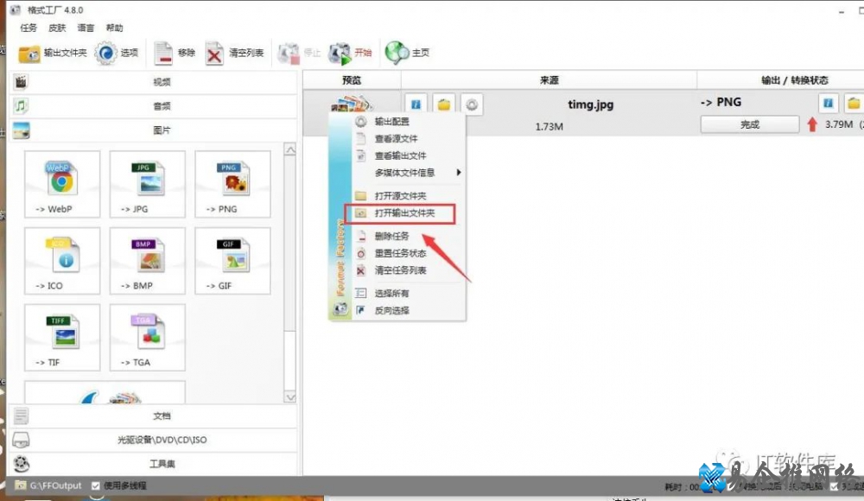This screenshot has width=864, height=501.
Task: Click the format panel scrollbar down arrow
Action: click(x=290, y=397)
